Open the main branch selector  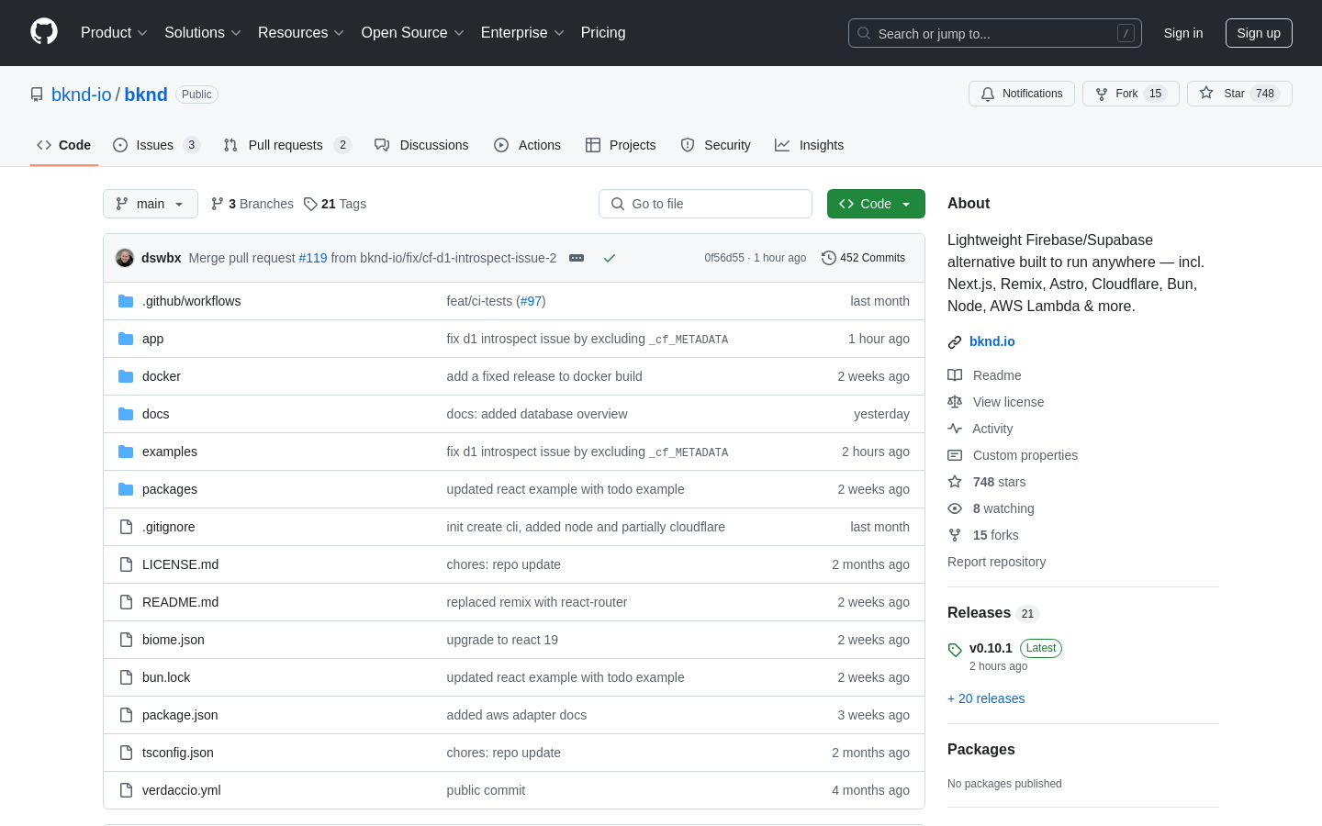[151, 204]
